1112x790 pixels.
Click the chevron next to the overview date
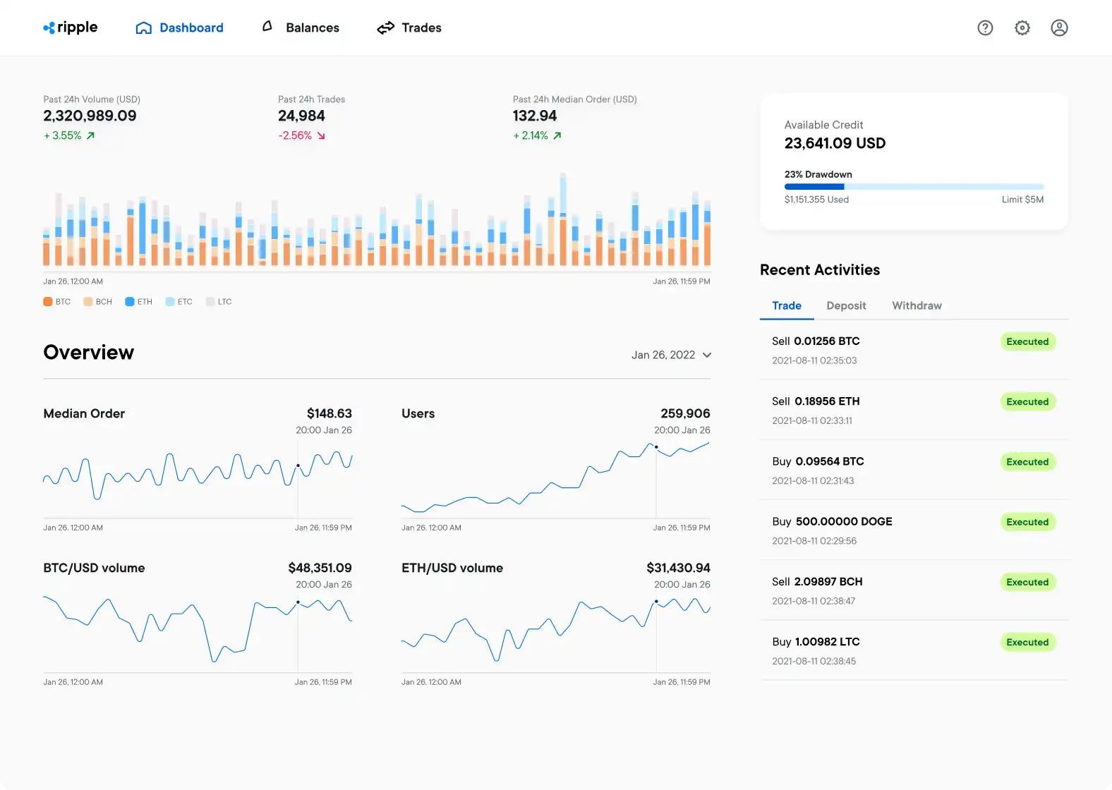click(707, 355)
